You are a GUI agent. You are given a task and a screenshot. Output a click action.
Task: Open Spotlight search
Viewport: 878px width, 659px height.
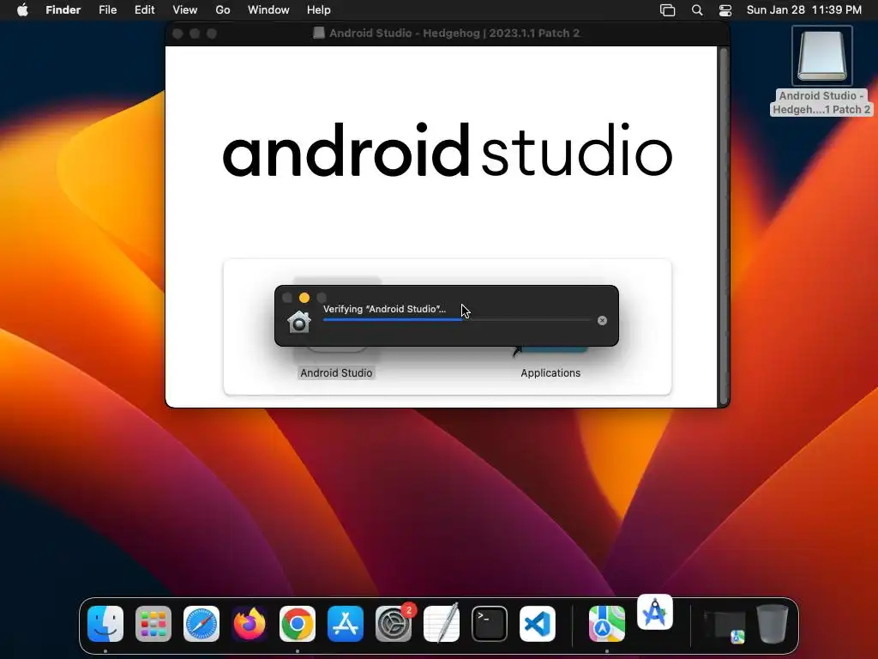pyautogui.click(x=697, y=10)
